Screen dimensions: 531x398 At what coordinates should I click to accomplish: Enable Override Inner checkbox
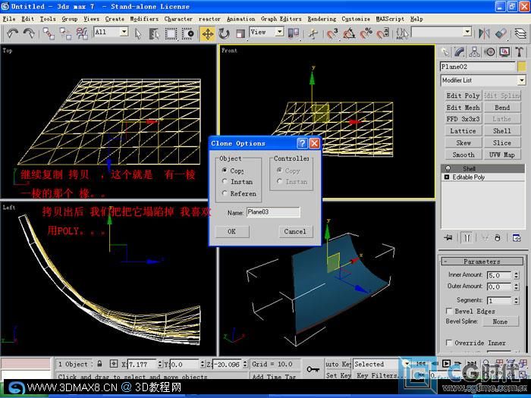pos(449,343)
